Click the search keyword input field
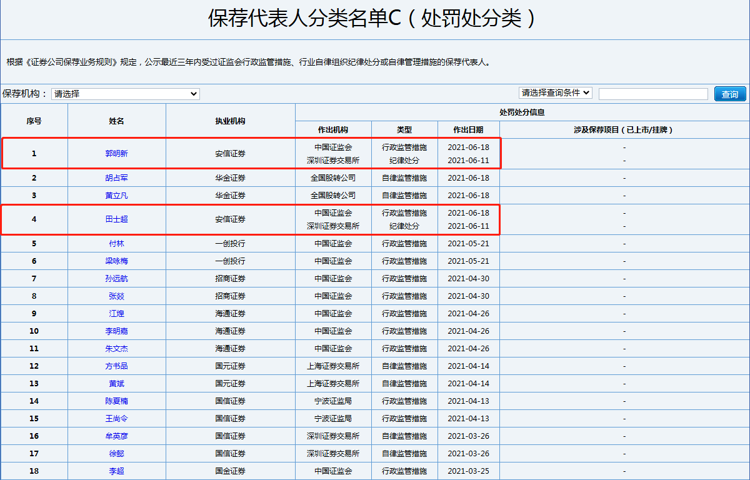750x480 pixels. pyautogui.click(x=653, y=93)
